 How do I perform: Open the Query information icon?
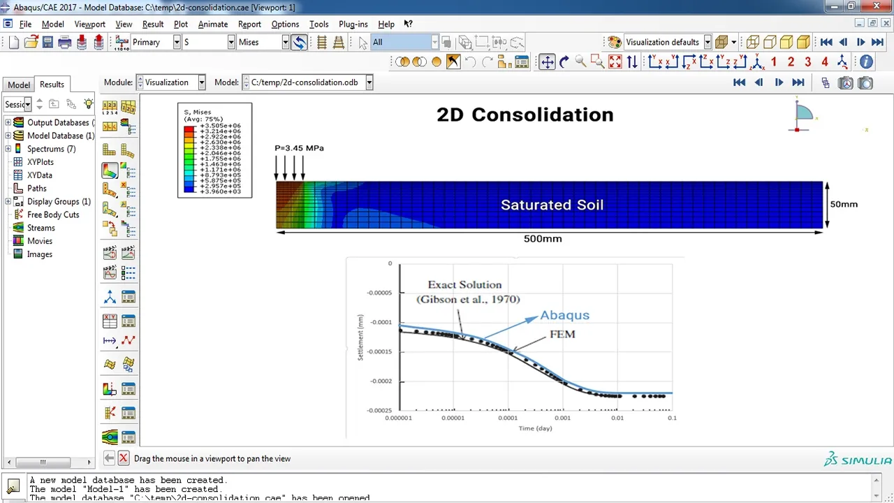pos(866,62)
